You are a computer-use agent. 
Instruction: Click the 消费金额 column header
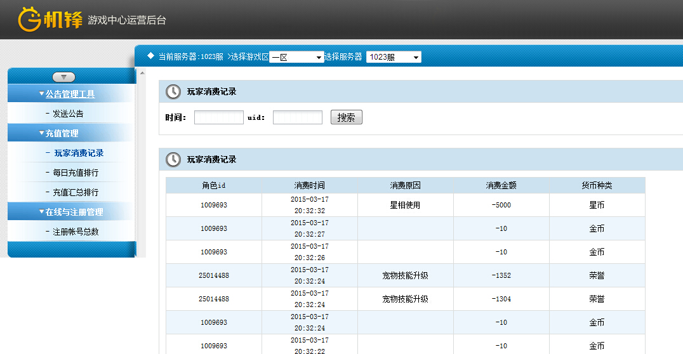pyautogui.click(x=501, y=185)
